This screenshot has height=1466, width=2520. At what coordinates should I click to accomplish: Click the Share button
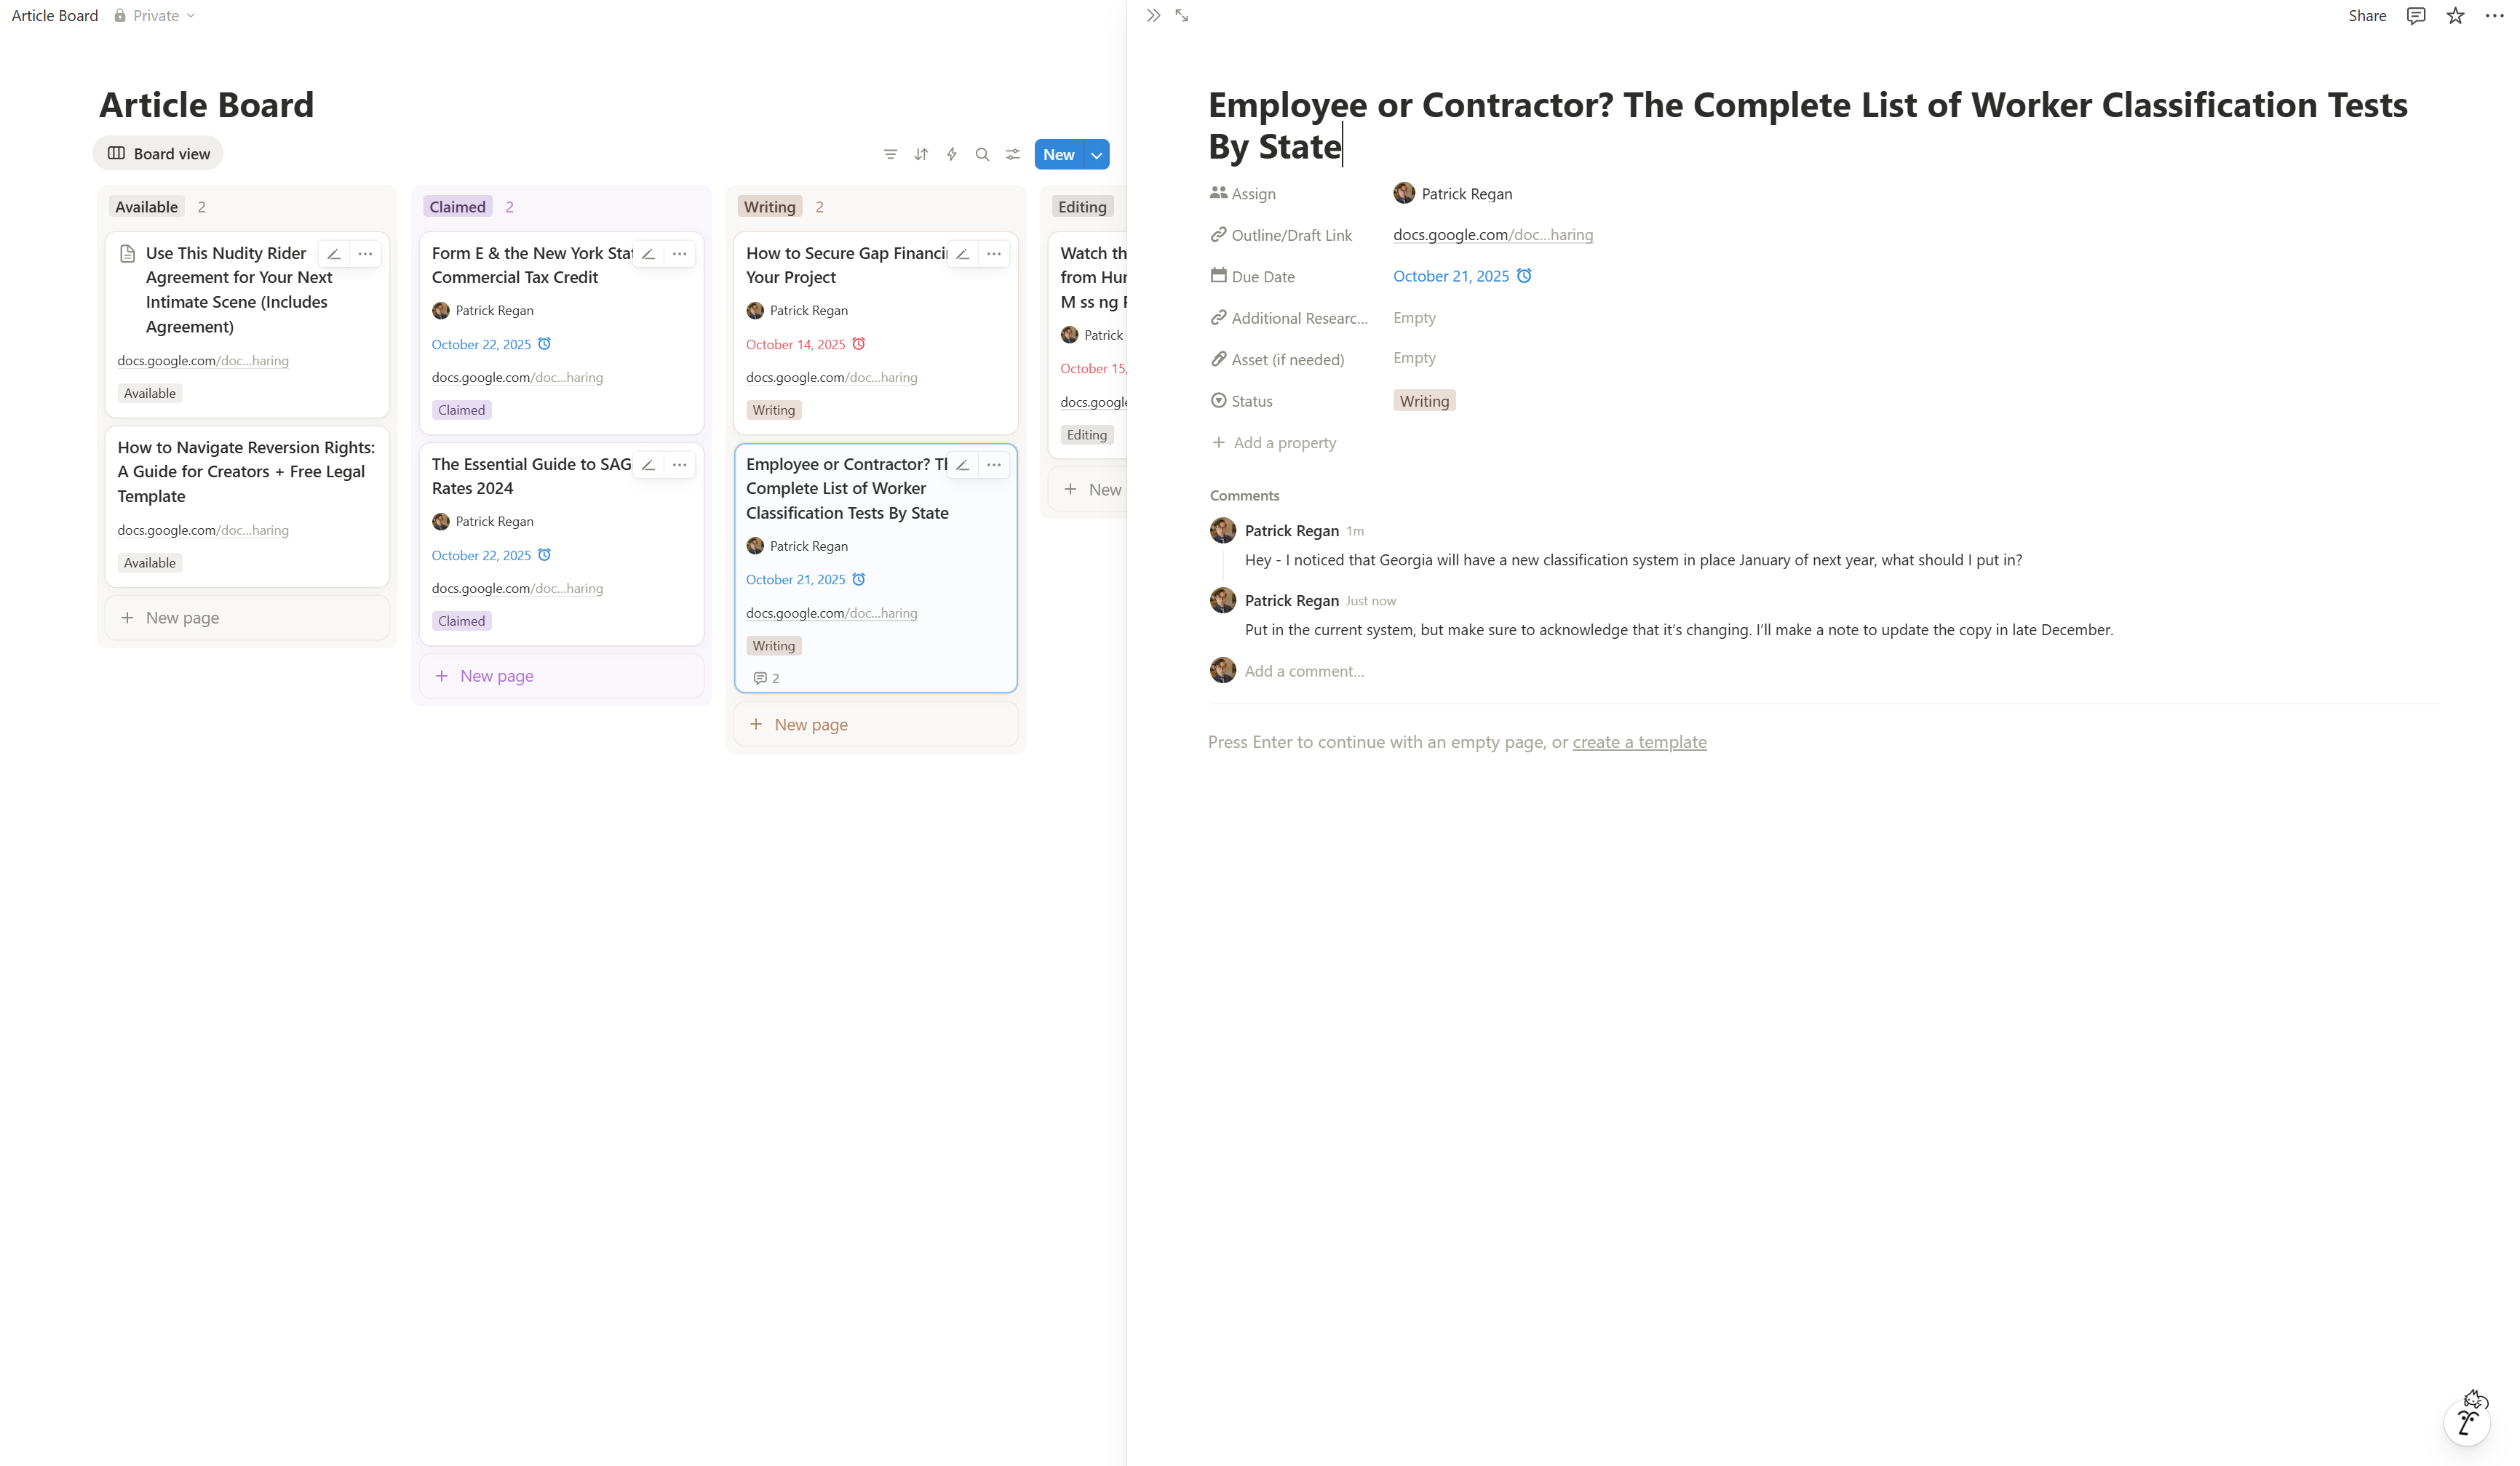pos(2367,15)
